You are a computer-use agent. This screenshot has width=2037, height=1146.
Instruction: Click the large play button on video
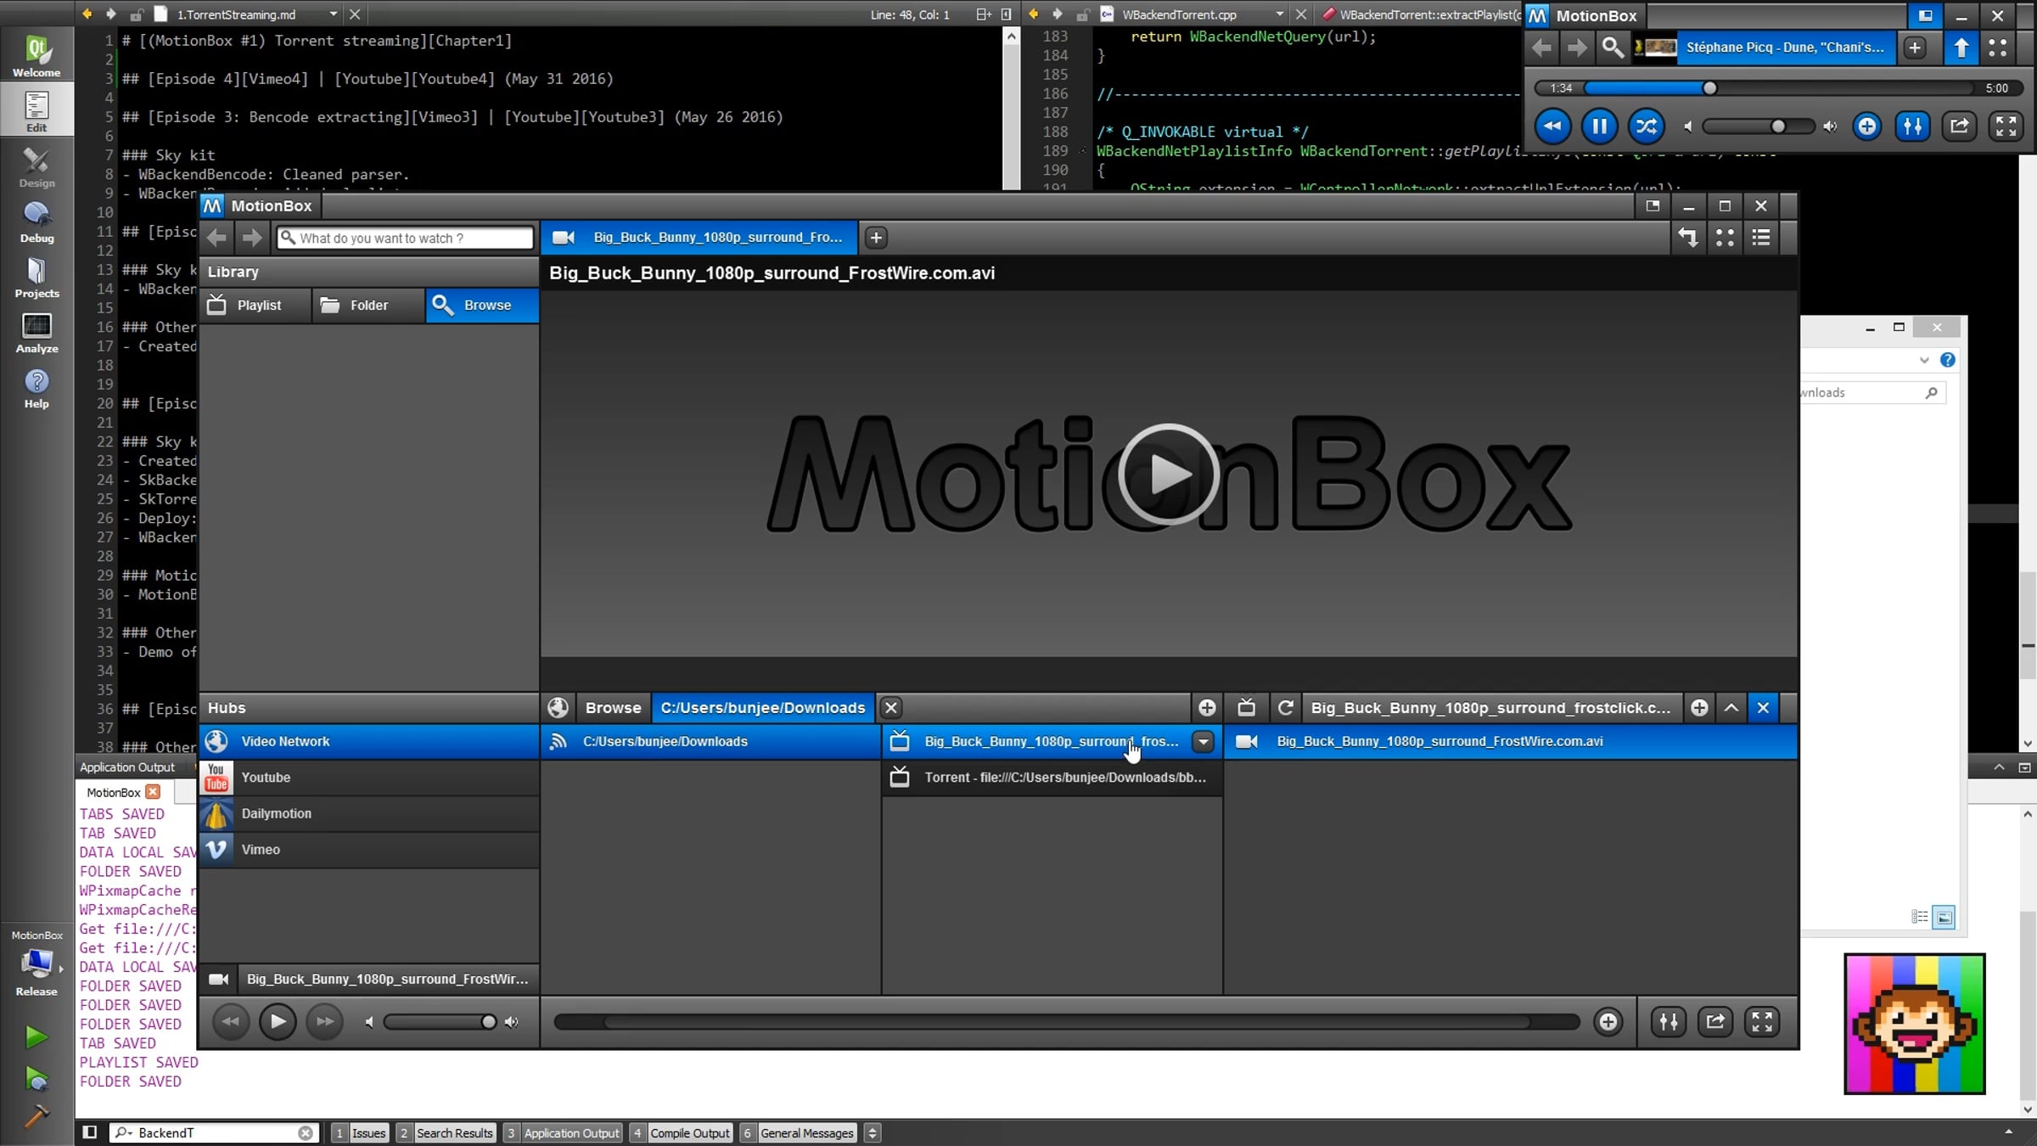pyautogui.click(x=1168, y=474)
